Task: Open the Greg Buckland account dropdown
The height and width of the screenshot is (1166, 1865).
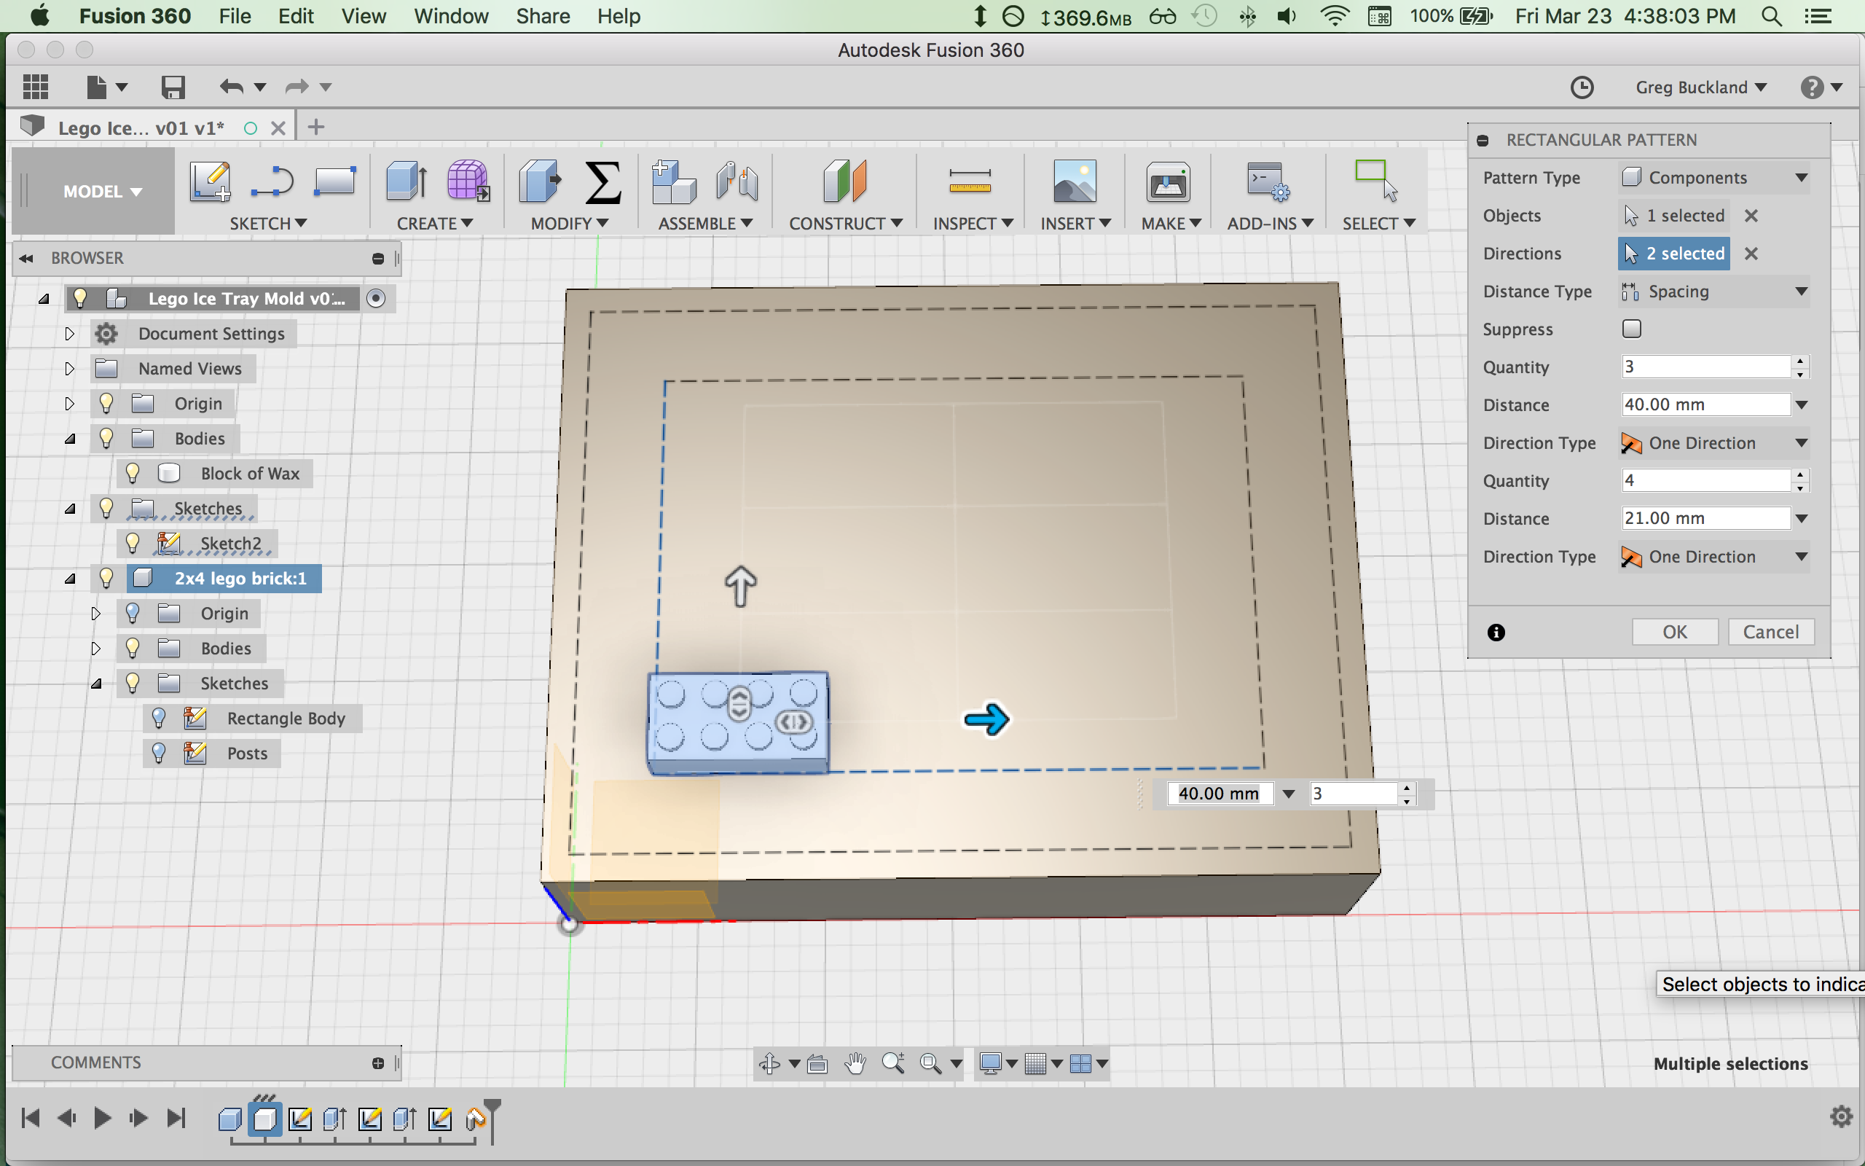Action: coord(1701,87)
